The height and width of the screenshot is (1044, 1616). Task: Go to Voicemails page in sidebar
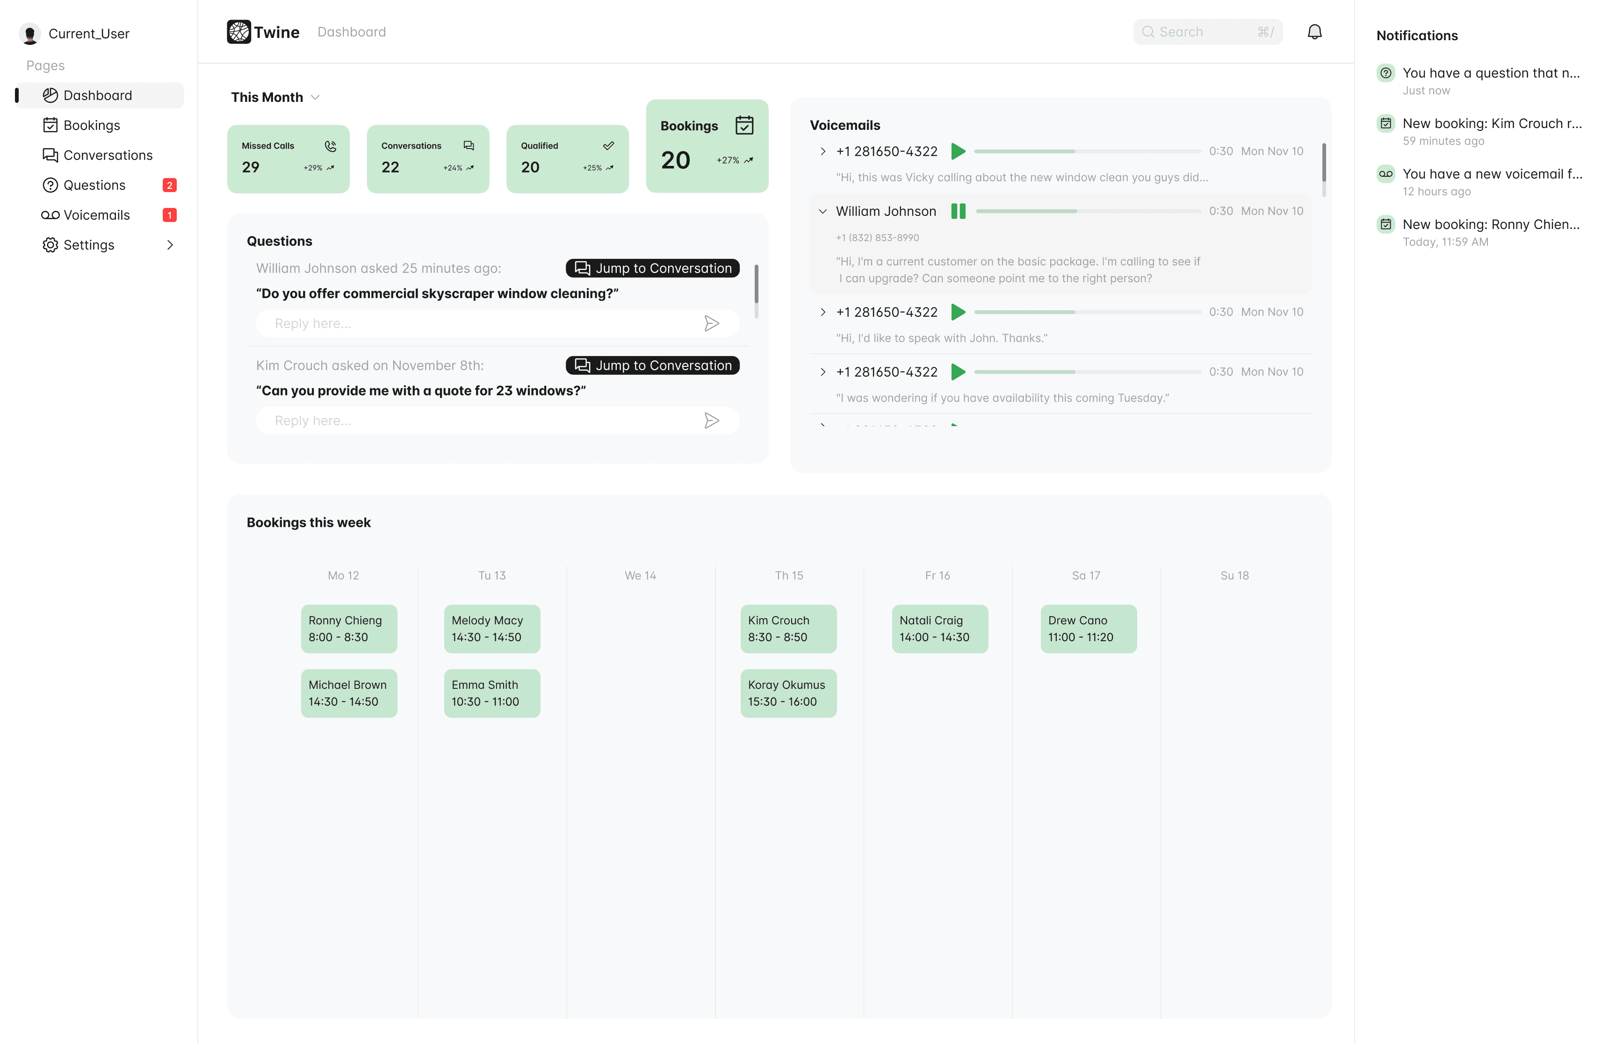click(x=96, y=215)
